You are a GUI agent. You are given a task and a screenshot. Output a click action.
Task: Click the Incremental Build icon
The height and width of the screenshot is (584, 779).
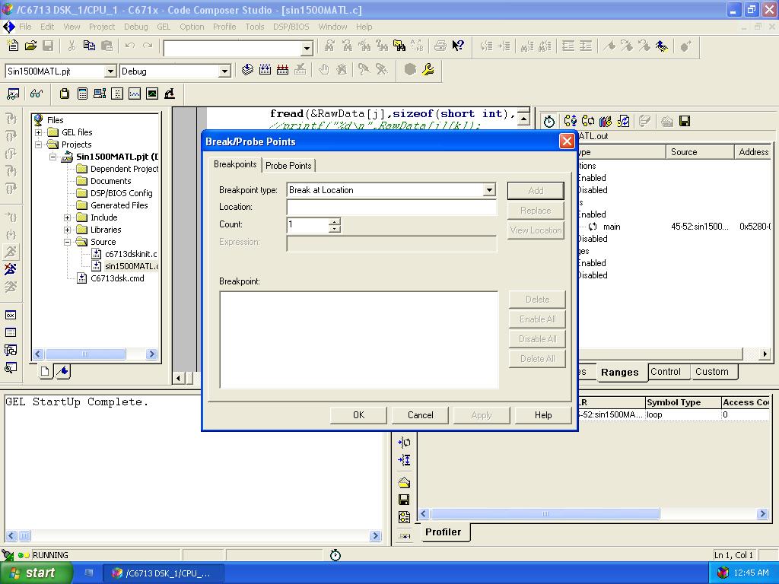pyautogui.click(x=265, y=69)
